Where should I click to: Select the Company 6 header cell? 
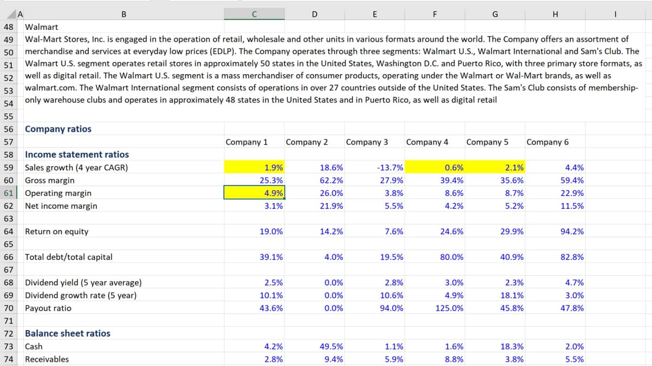pyautogui.click(x=555, y=142)
